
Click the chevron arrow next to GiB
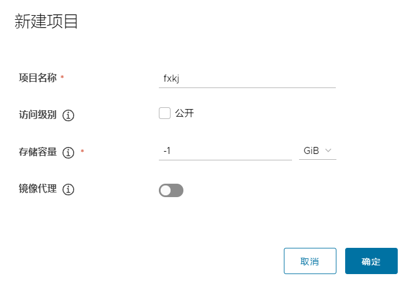(329, 150)
